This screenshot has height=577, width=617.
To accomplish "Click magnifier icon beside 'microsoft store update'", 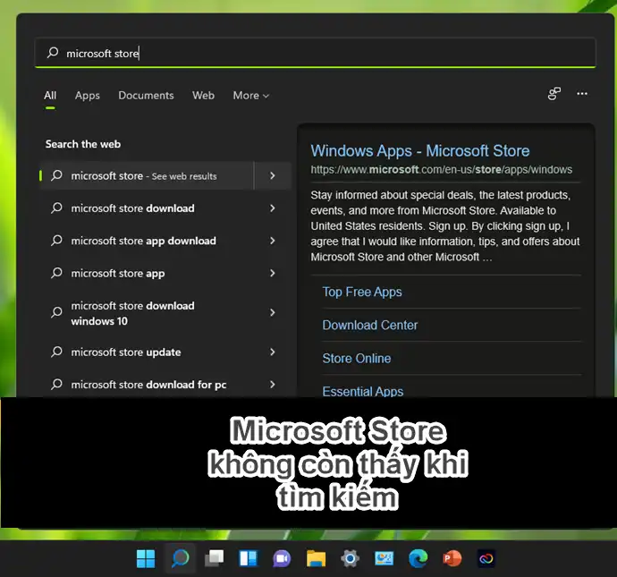I will tap(56, 352).
